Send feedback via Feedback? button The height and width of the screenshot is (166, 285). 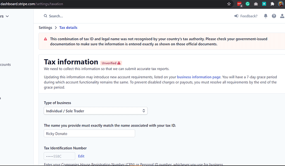point(246,16)
